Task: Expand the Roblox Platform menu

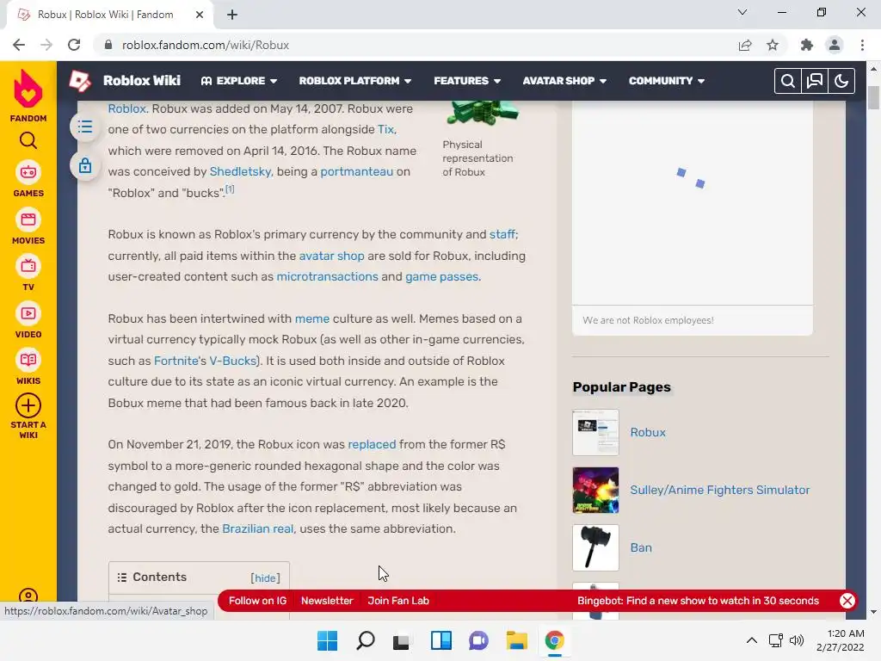Action: pyautogui.click(x=355, y=81)
